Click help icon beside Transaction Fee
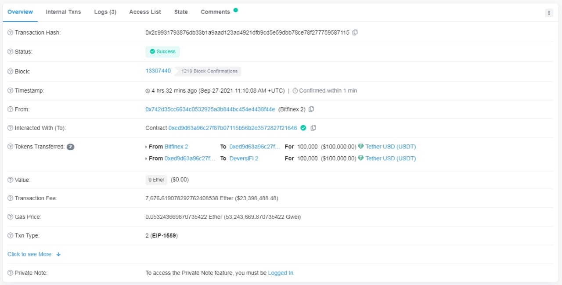This screenshot has height=285, width=562. (x=11, y=198)
